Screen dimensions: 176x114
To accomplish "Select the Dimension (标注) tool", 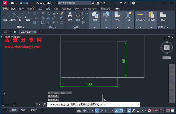I will [x=78, y=16].
